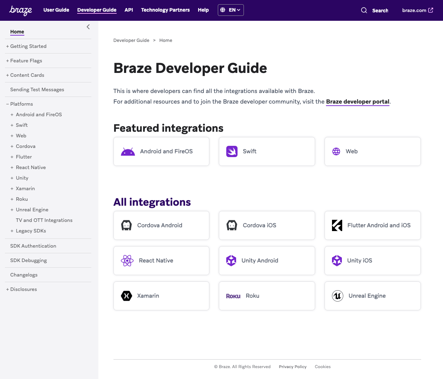Click Developer Guide breadcrumb link
The width and height of the screenshot is (443, 379).
click(x=131, y=41)
